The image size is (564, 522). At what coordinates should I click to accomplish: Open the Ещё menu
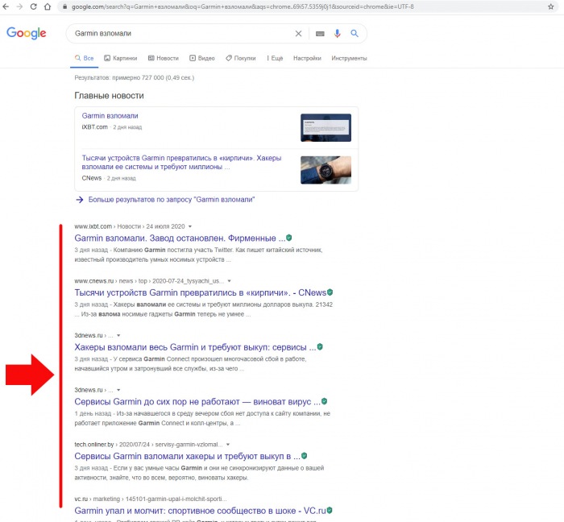275,58
